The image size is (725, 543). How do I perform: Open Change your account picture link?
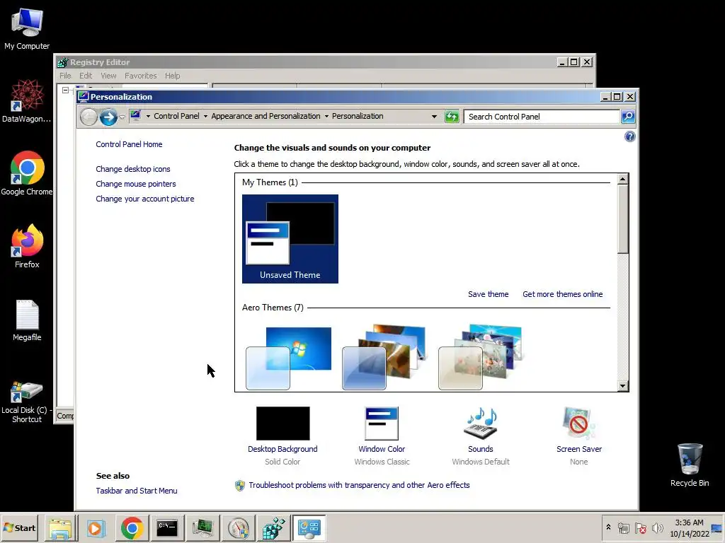tap(144, 199)
